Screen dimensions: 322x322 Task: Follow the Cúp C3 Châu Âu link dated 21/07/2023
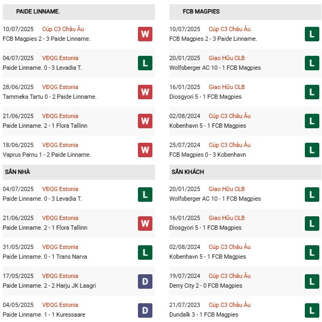(230, 305)
